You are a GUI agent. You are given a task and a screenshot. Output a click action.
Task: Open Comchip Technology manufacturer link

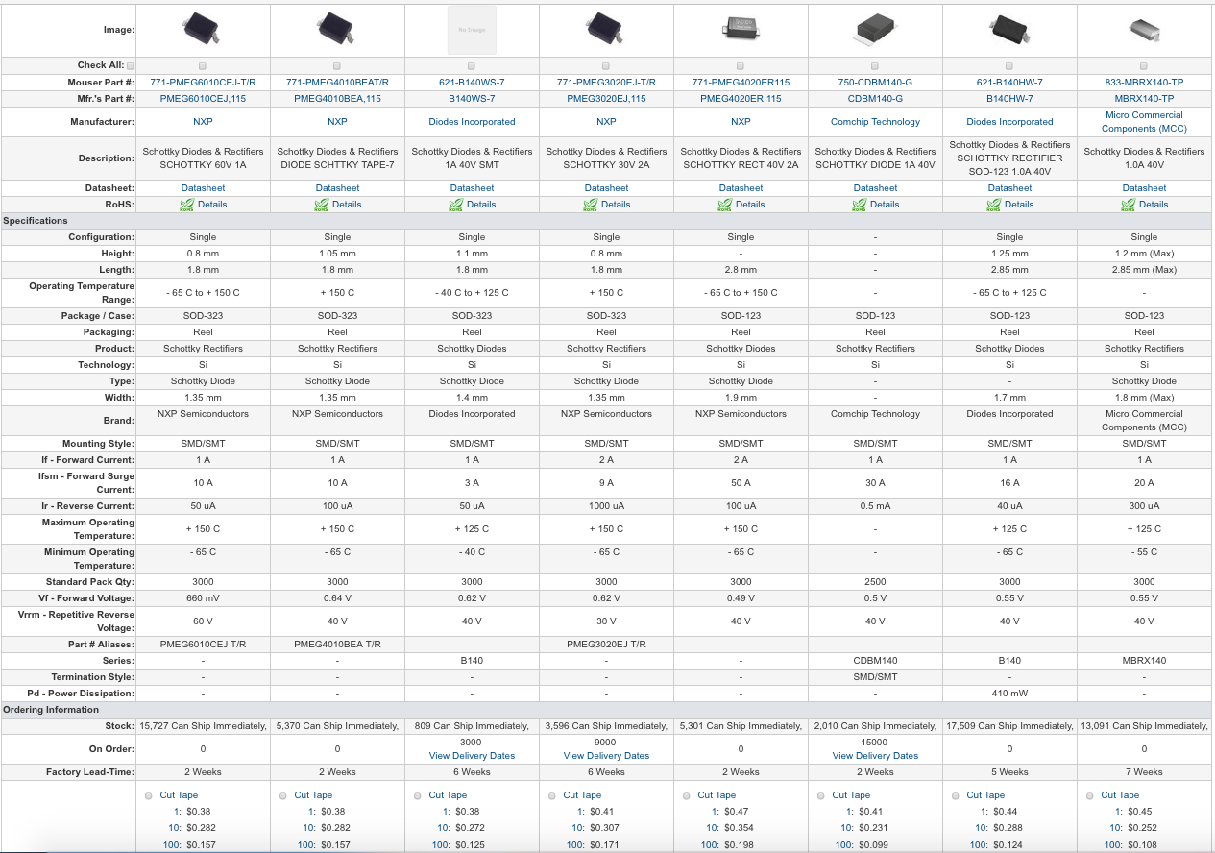point(875,122)
